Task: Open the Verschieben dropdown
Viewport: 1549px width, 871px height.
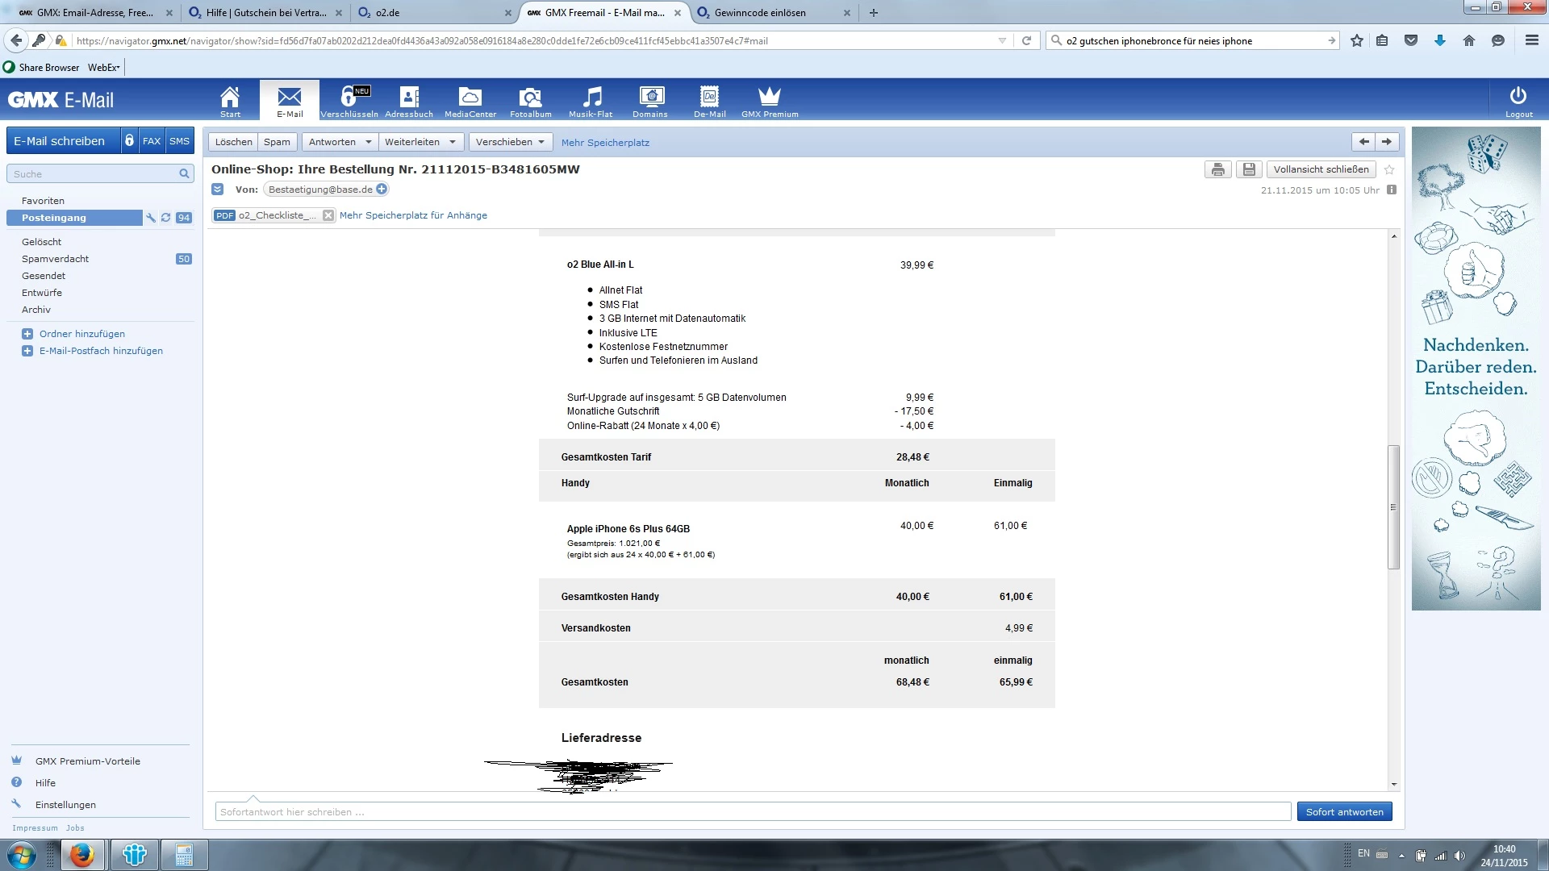Action: [510, 142]
